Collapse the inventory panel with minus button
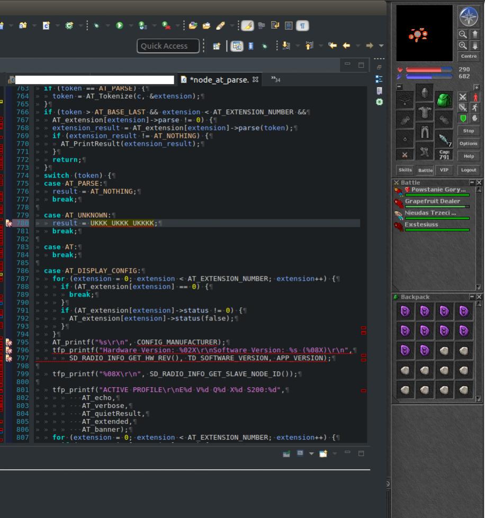The image size is (485, 518). click(399, 87)
